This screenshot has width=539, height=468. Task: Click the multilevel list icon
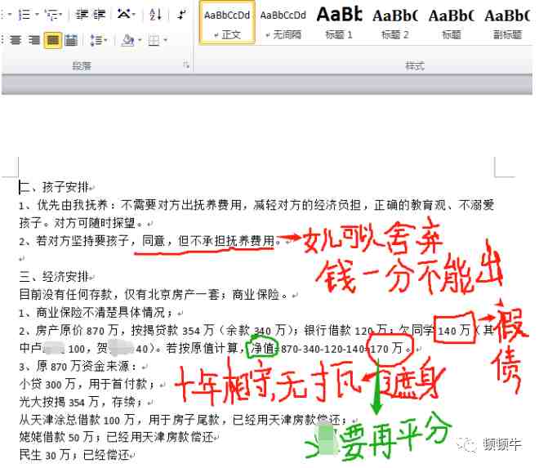tap(52, 15)
